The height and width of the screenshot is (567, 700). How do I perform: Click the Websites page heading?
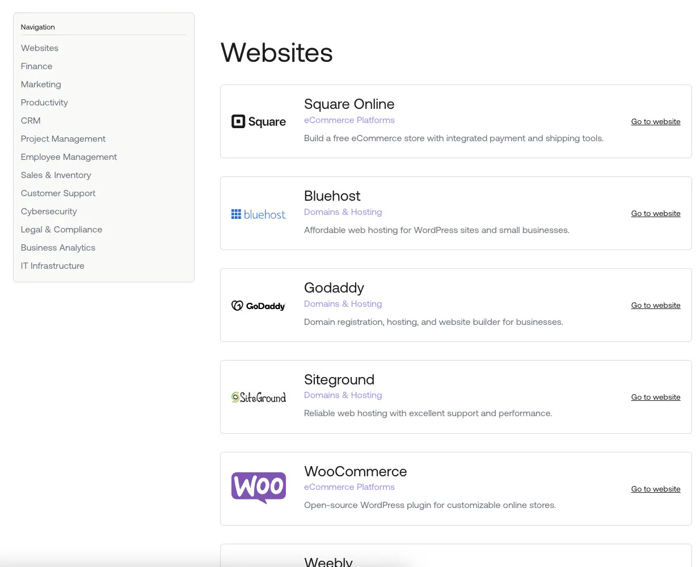[277, 53]
